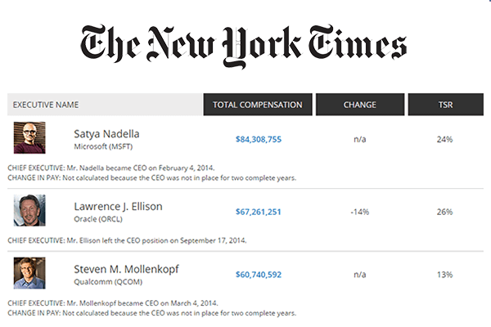Image resolution: width=491 pixels, height=327 pixels.
Task: Open the $67,261,251 compensation link
Action: click(259, 212)
